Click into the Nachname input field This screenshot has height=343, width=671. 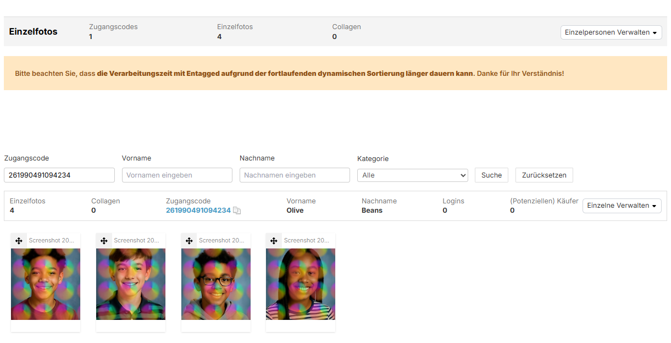point(295,175)
